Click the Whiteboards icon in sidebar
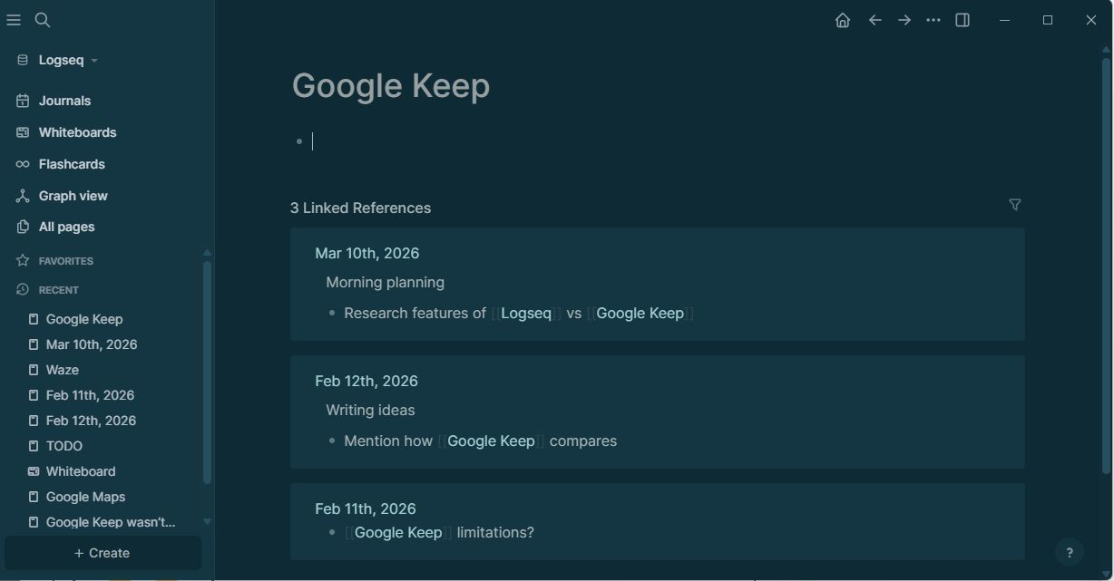Image resolution: width=1114 pixels, height=581 pixels. point(23,132)
